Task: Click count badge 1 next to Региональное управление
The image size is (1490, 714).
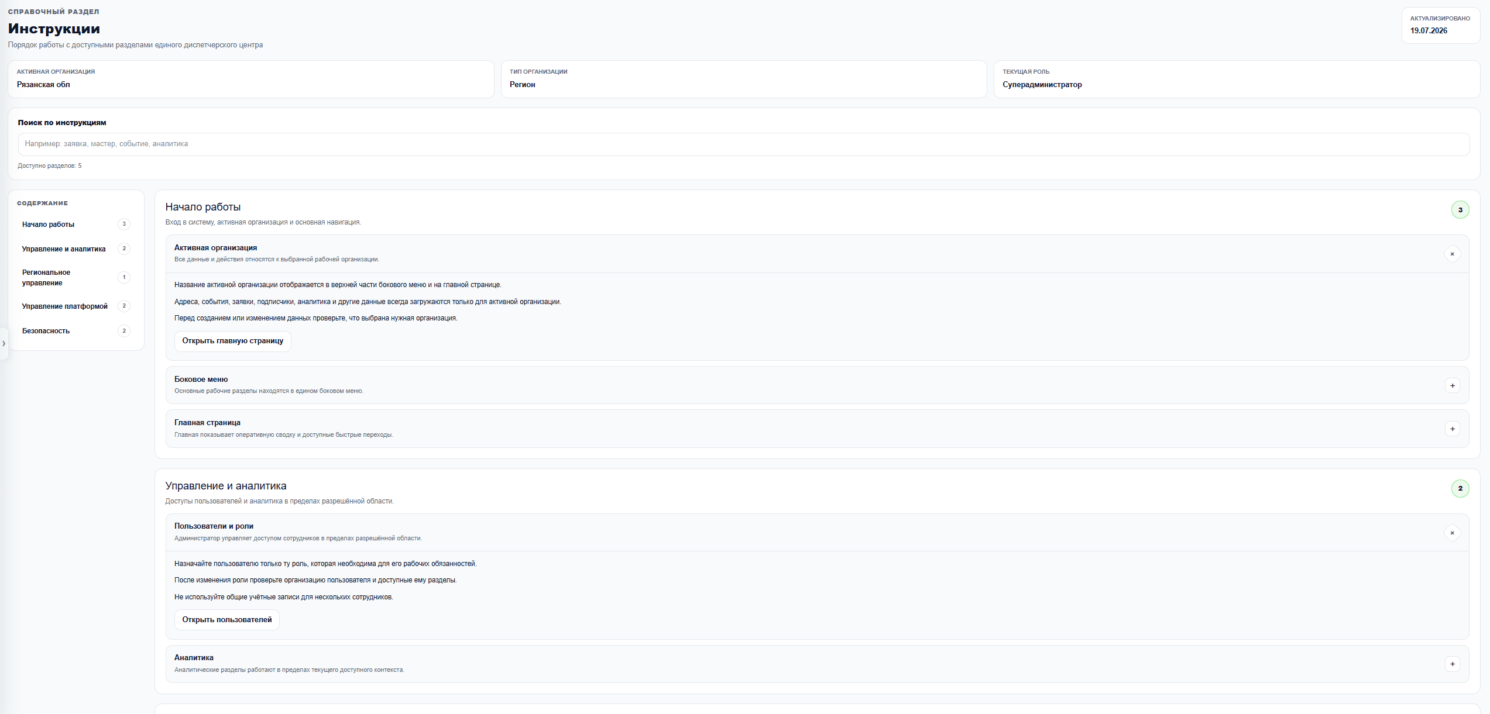Action: click(124, 277)
